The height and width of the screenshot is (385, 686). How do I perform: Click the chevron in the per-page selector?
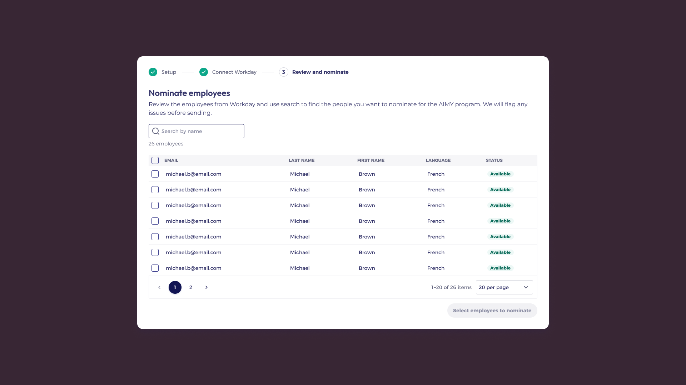(x=526, y=287)
